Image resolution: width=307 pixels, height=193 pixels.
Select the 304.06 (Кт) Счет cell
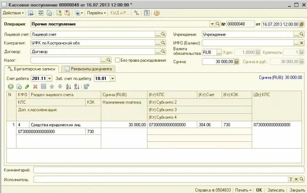209,125
